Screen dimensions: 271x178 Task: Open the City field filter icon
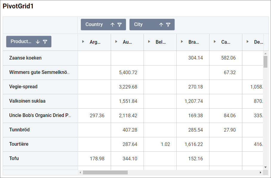(x=168, y=25)
